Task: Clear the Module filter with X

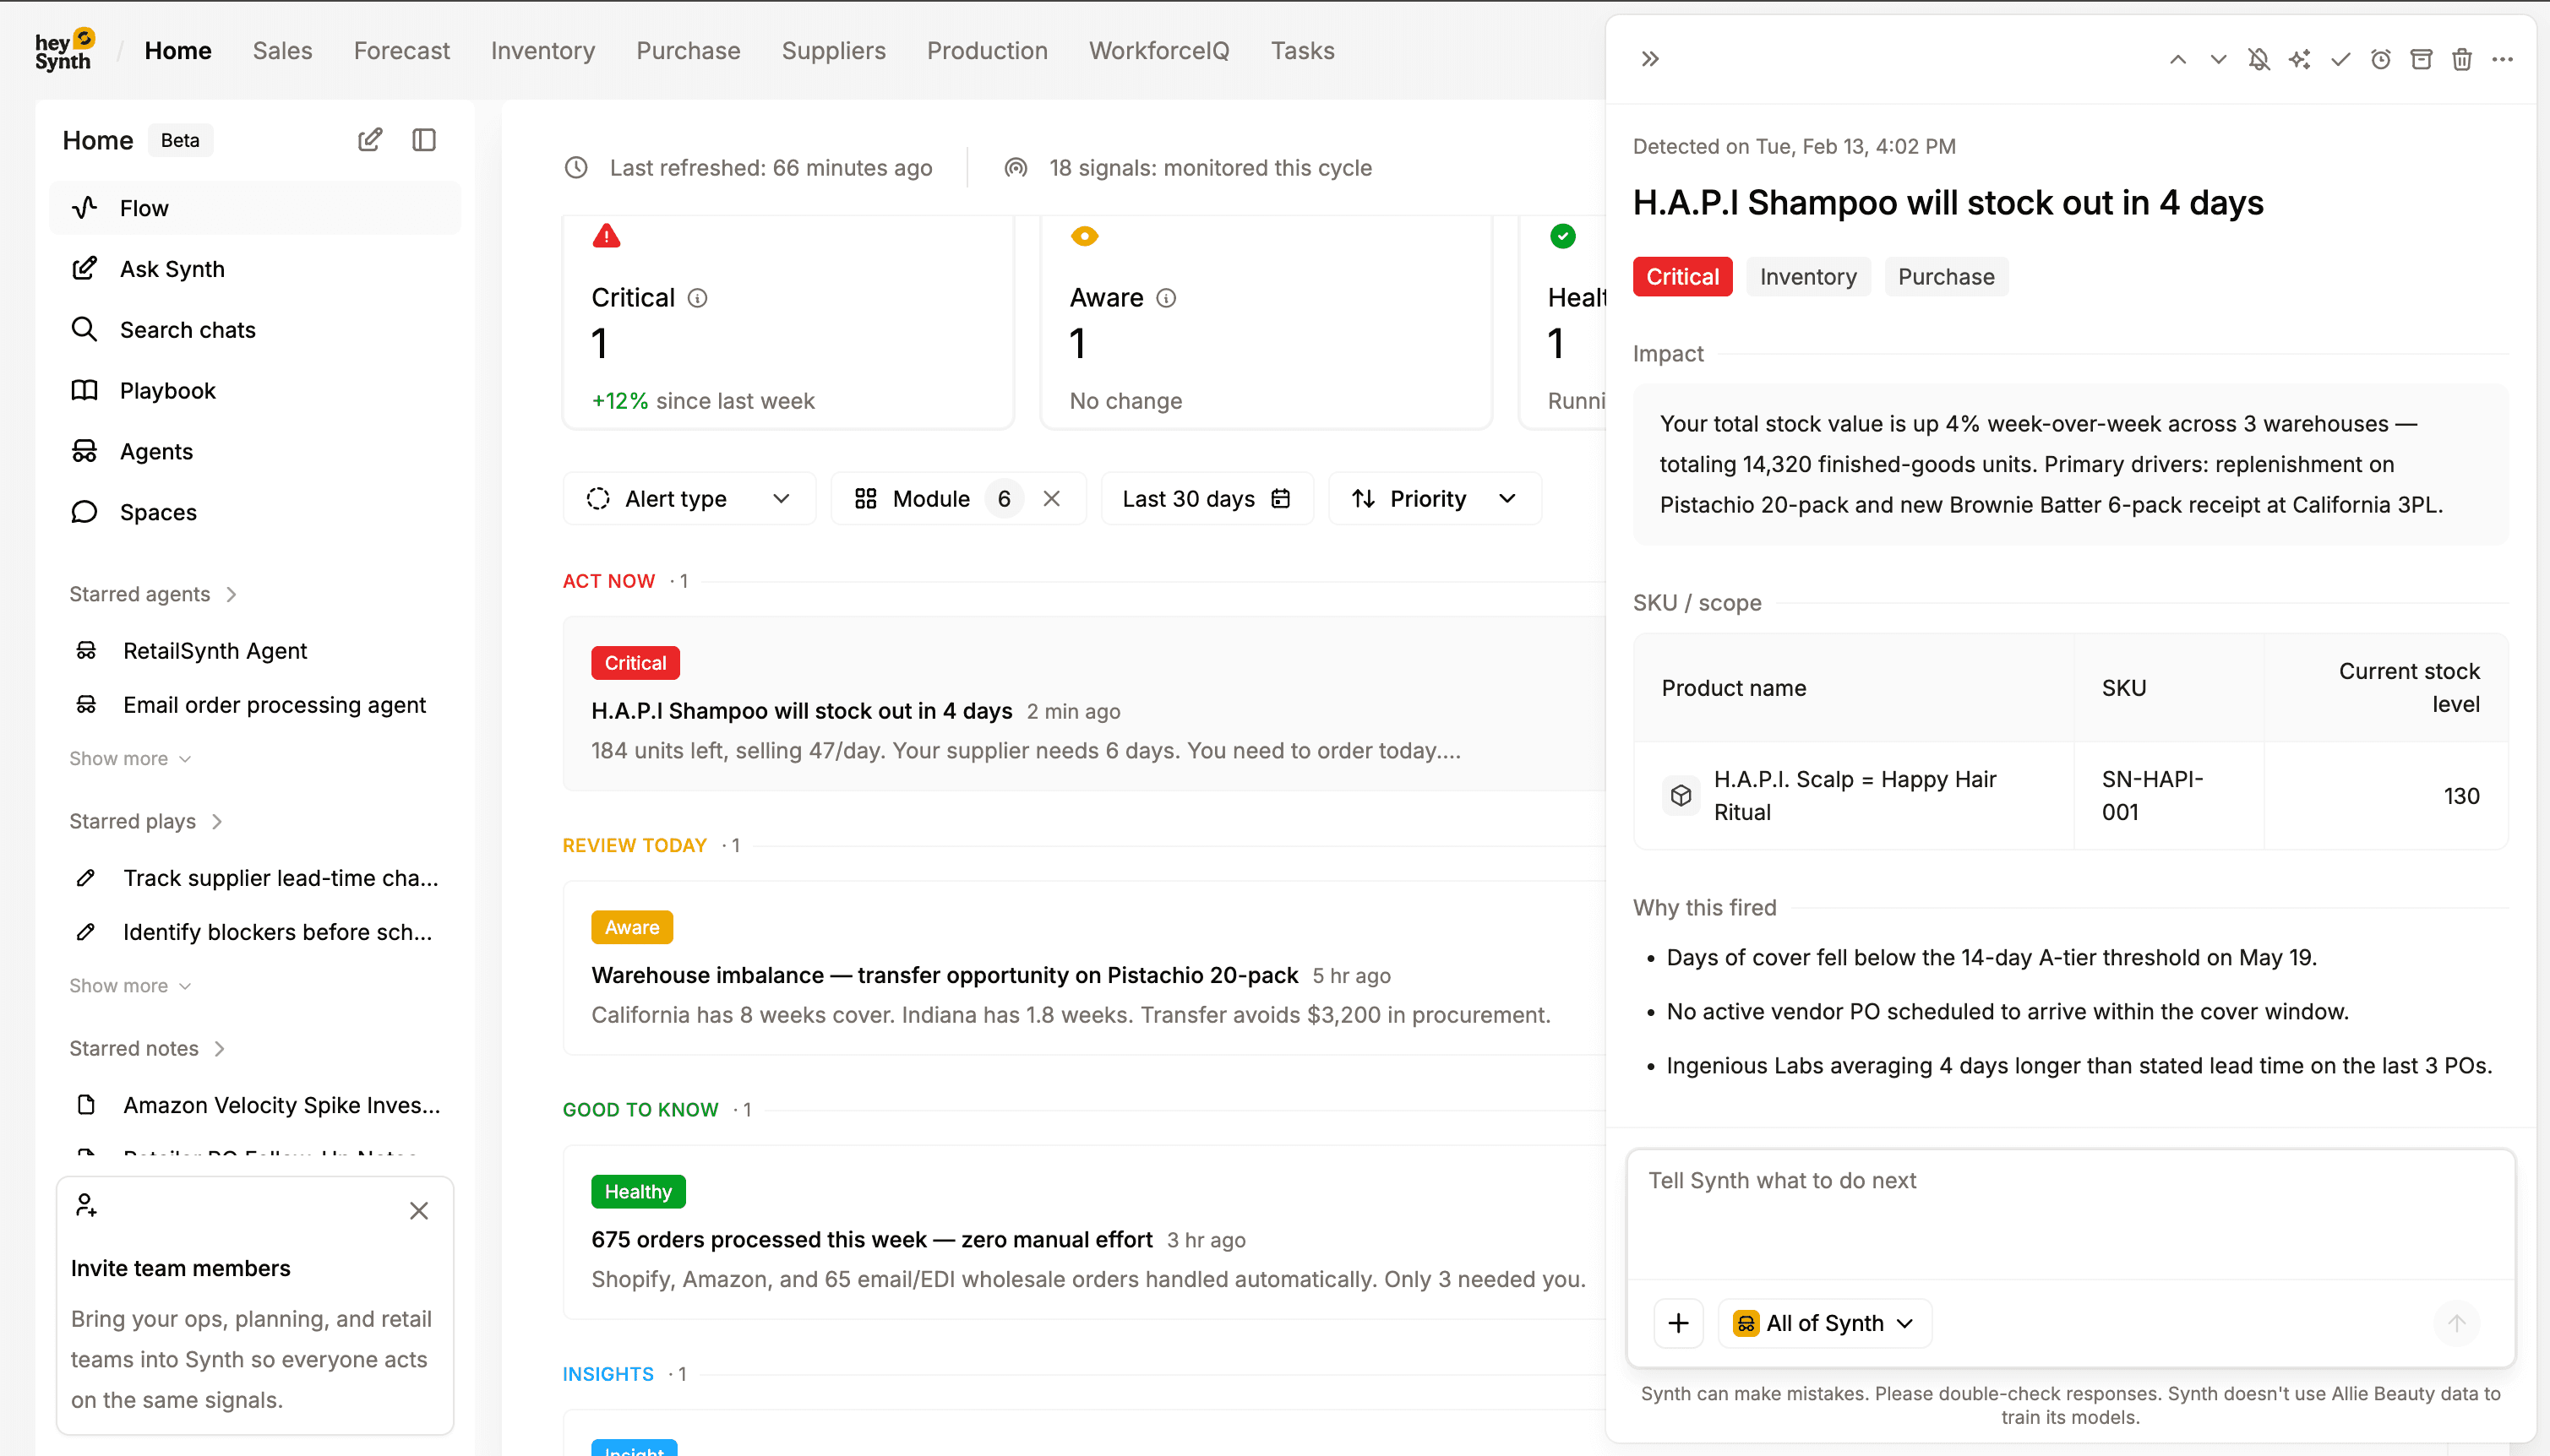Action: (1051, 498)
